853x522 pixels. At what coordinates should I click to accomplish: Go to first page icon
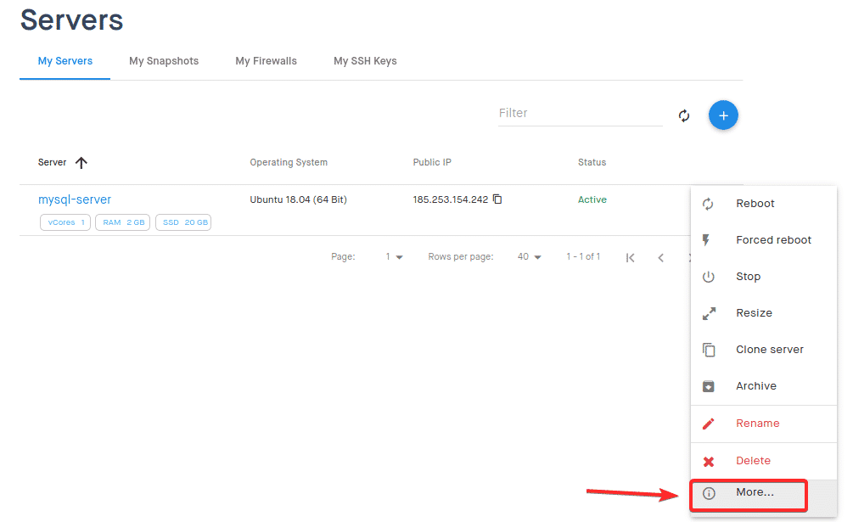pos(630,257)
